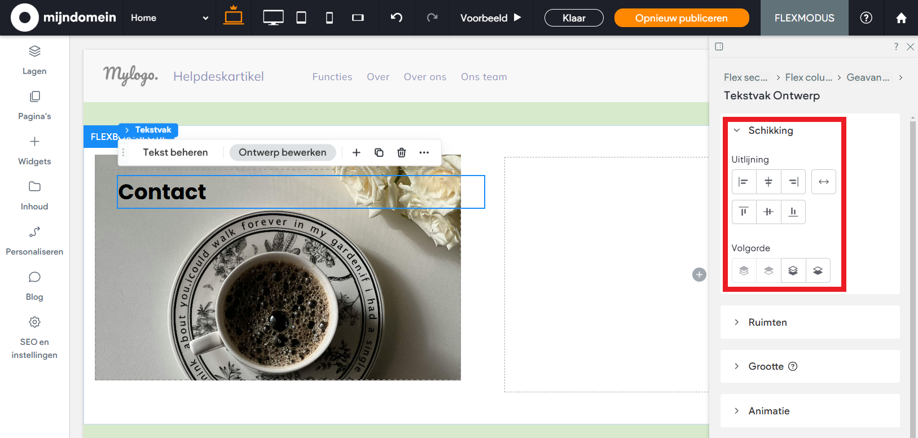
Task: Switch to the large desktop view
Action: pyautogui.click(x=234, y=17)
